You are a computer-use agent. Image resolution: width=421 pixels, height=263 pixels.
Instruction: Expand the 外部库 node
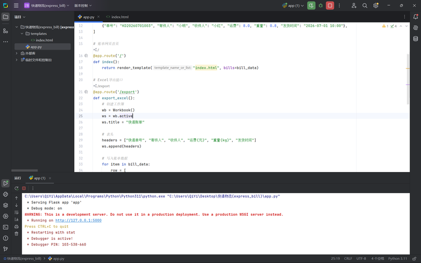pyautogui.click(x=17, y=54)
